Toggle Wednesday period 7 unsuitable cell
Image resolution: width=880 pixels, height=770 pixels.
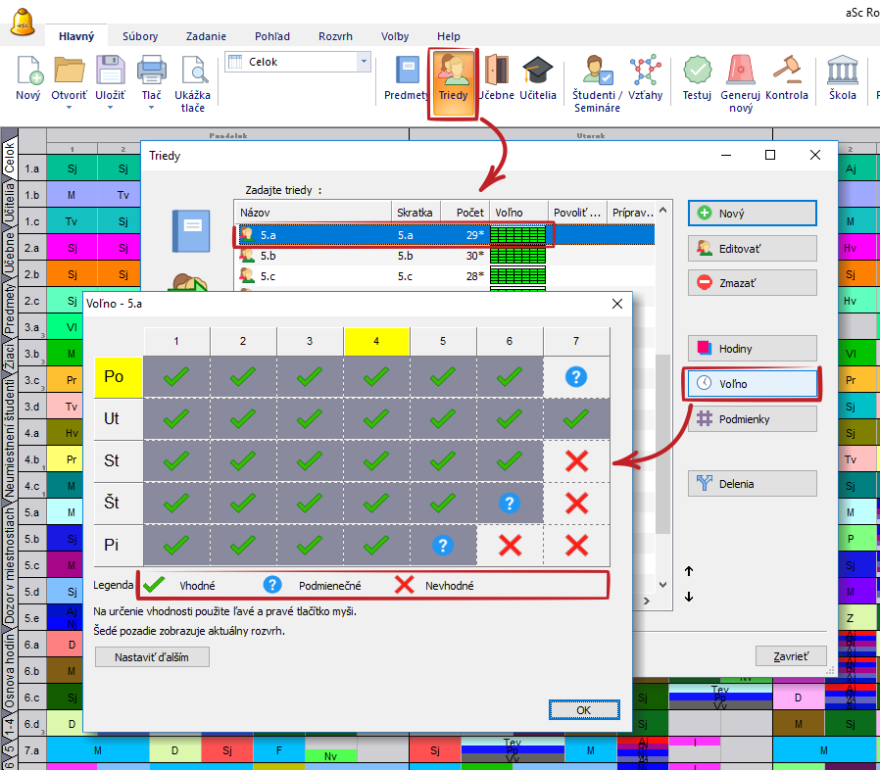click(576, 460)
